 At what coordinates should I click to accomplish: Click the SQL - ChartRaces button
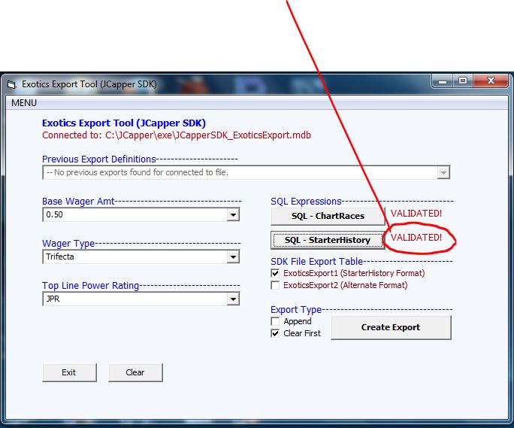click(328, 216)
